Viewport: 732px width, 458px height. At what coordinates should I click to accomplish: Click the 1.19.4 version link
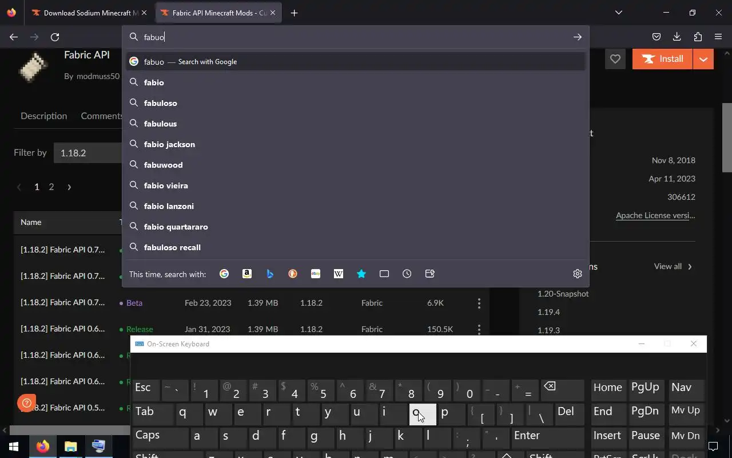(548, 312)
